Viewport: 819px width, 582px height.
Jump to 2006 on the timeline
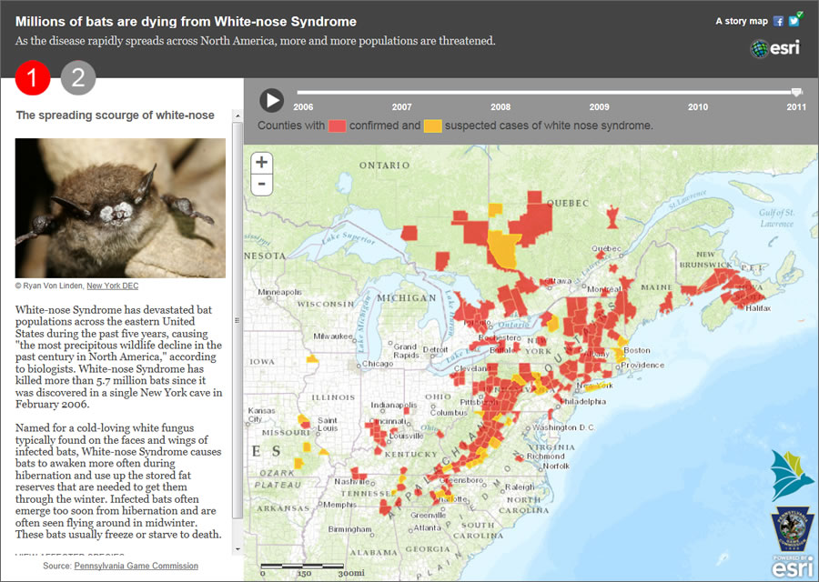(x=303, y=107)
